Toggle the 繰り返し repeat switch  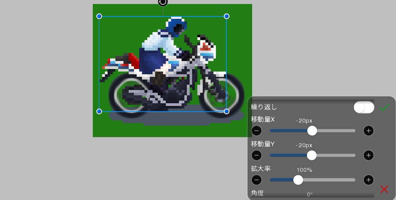tap(364, 107)
